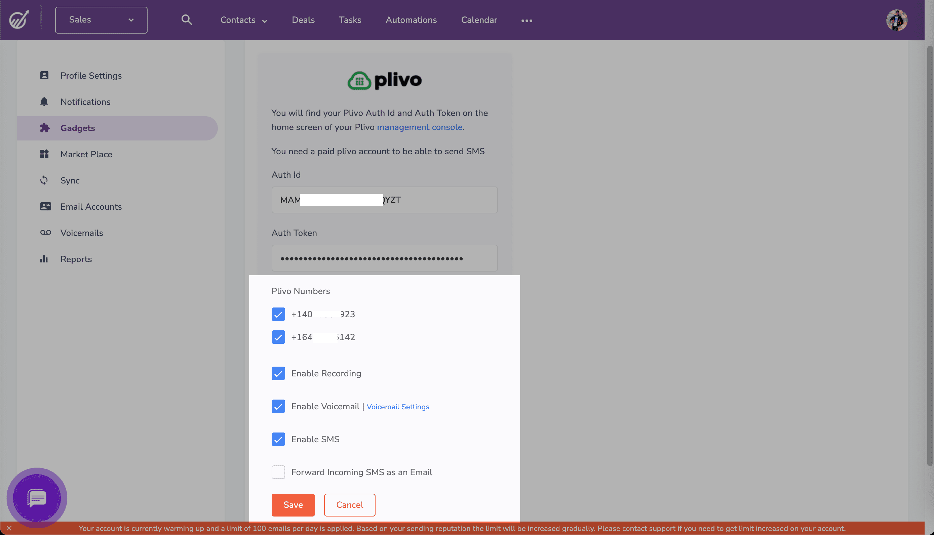Image resolution: width=934 pixels, height=535 pixels.
Task: Click the Voicemail Settings link
Action: 398,406
